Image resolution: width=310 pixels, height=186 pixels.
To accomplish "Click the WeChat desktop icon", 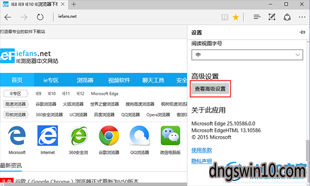I will (x=171, y=135).
